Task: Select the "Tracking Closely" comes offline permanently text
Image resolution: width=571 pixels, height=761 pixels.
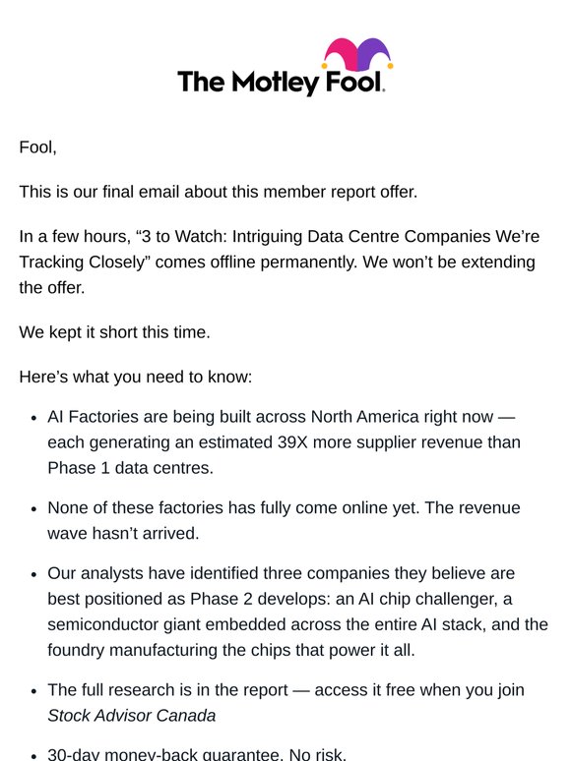Action: coord(277,263)
